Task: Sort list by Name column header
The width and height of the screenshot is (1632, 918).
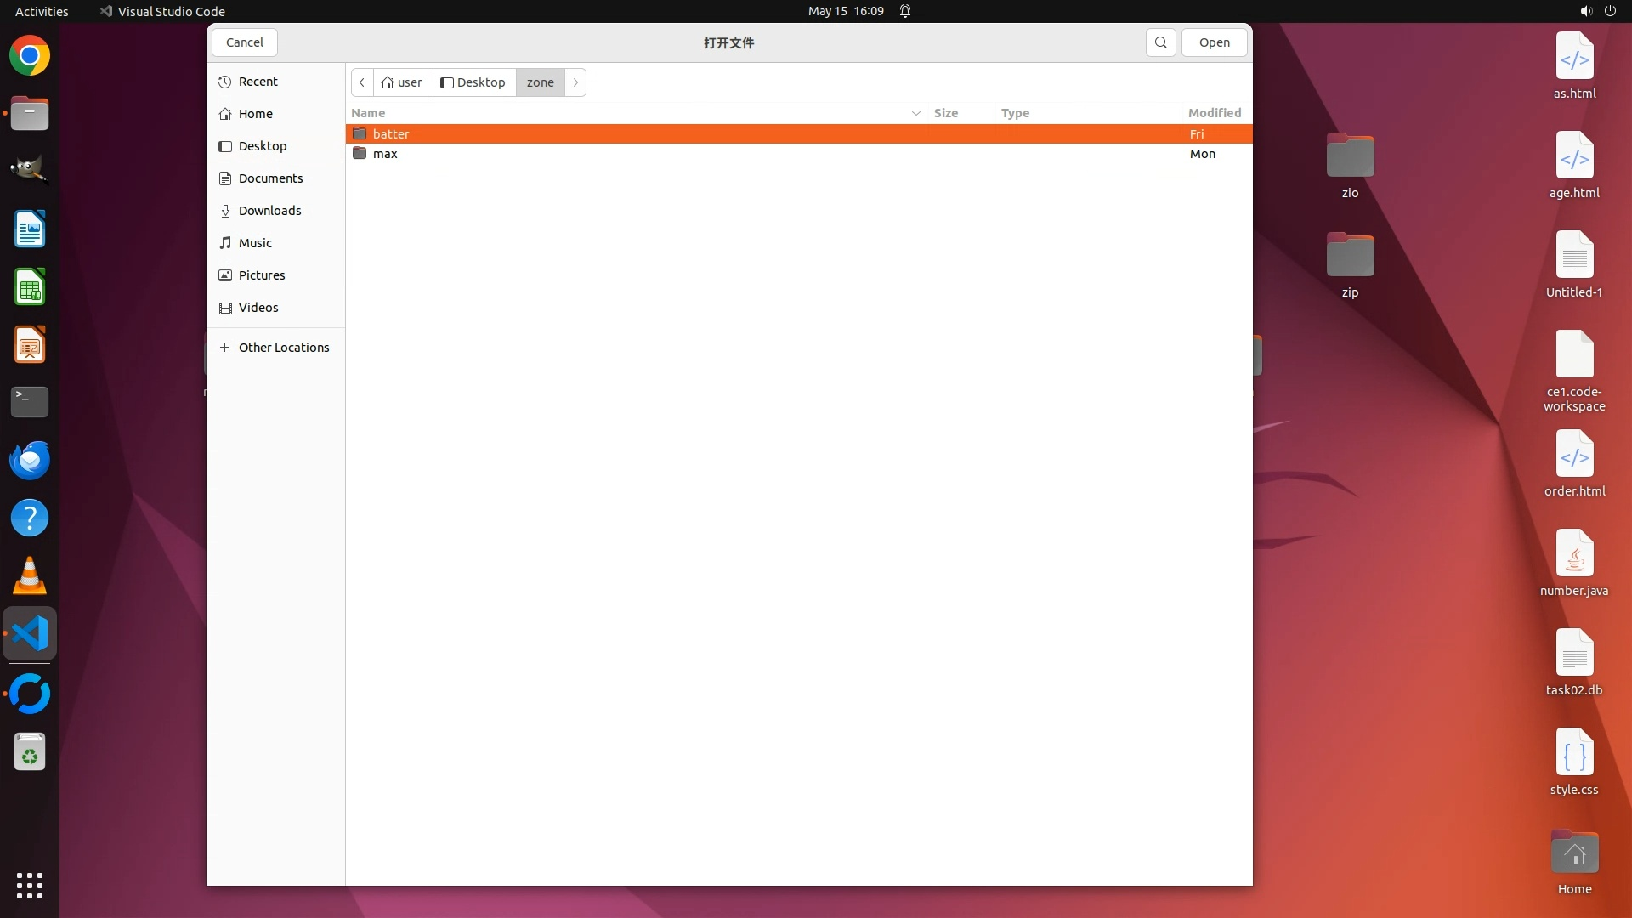Action: [x=368, y=113]
